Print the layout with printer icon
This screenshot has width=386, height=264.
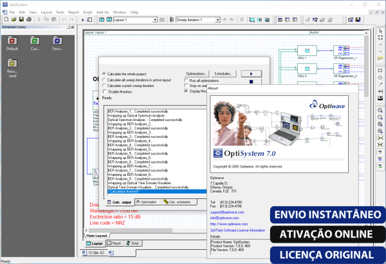click(29, 19)
